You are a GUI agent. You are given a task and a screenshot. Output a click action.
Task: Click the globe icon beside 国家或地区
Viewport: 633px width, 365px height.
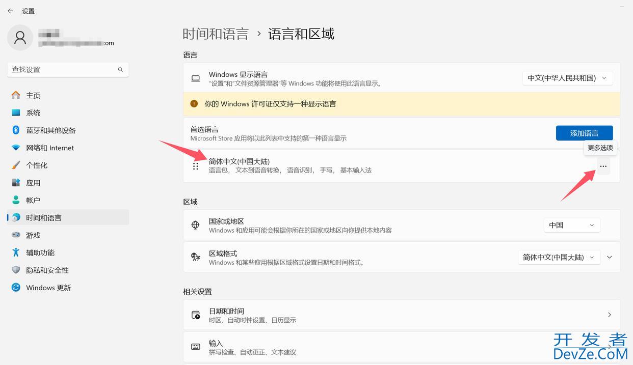(195, 225)
